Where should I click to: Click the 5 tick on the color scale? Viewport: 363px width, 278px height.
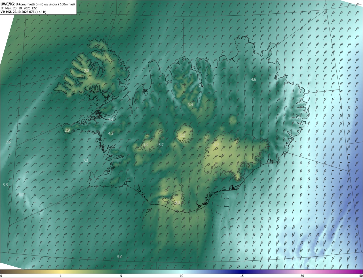pyautogui.click(x=121, y=276)
